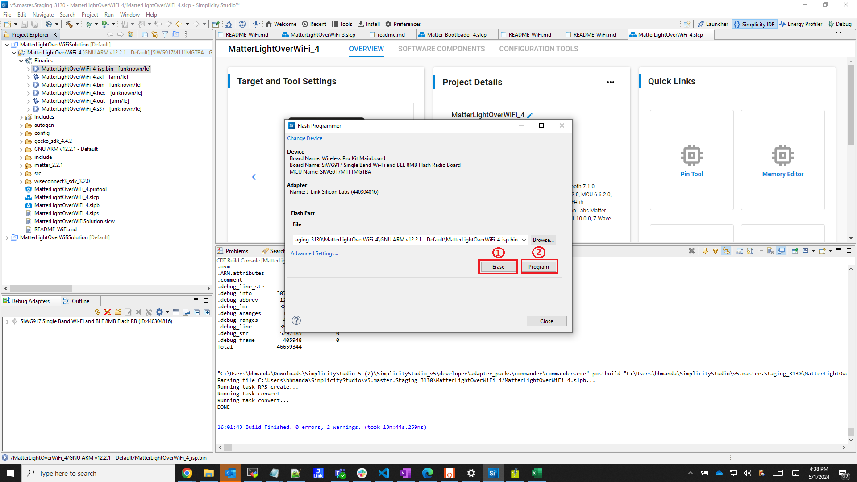Viewport: 857px width, 482px height.
Task: Click the Type here to search box
Action: pyautogui.click(x=98, y=473)
